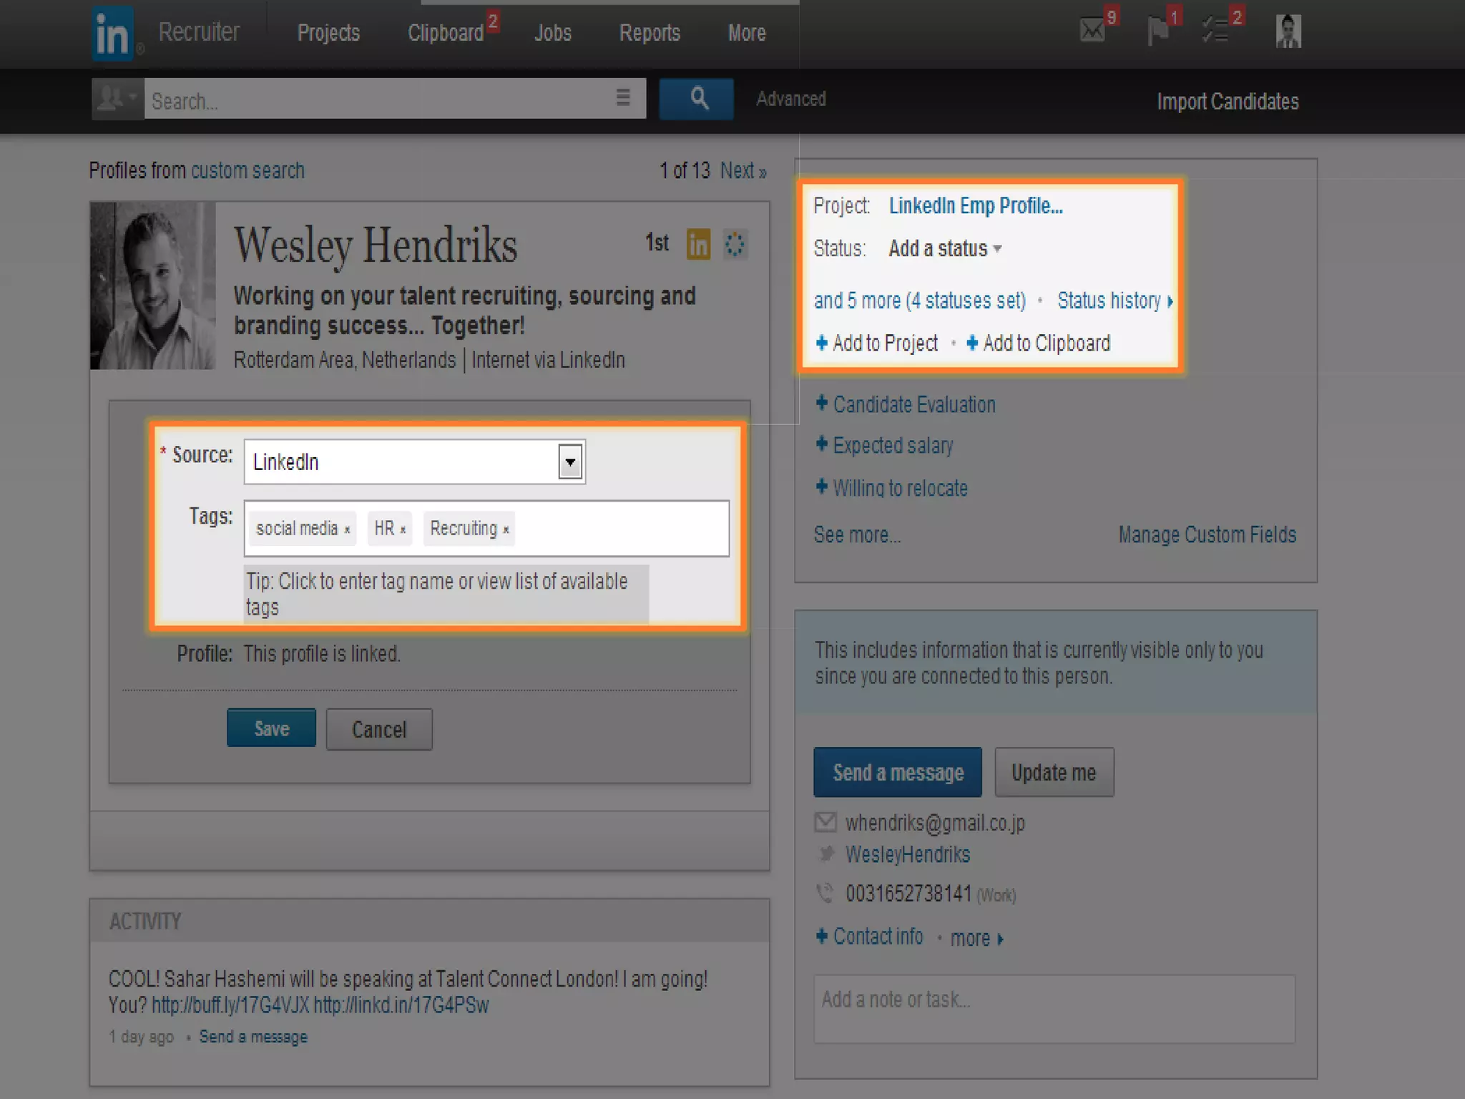Open the Clipboard menu item
The height and width of the screenshot is (1099, 1465).
tap(446, 33)
